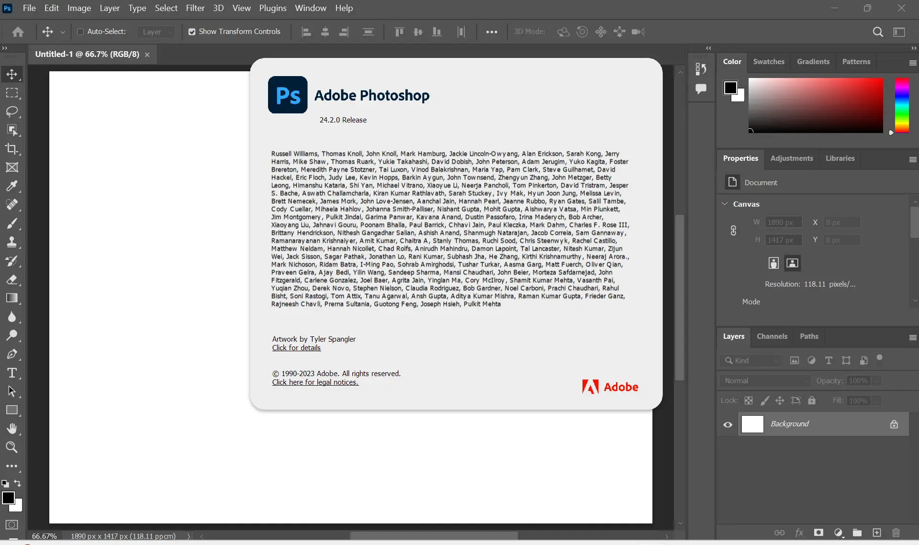Select the Pen tool

tap(12, 354)
